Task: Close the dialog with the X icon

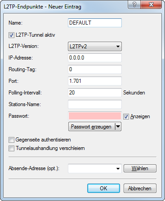Action: point(151,4)
